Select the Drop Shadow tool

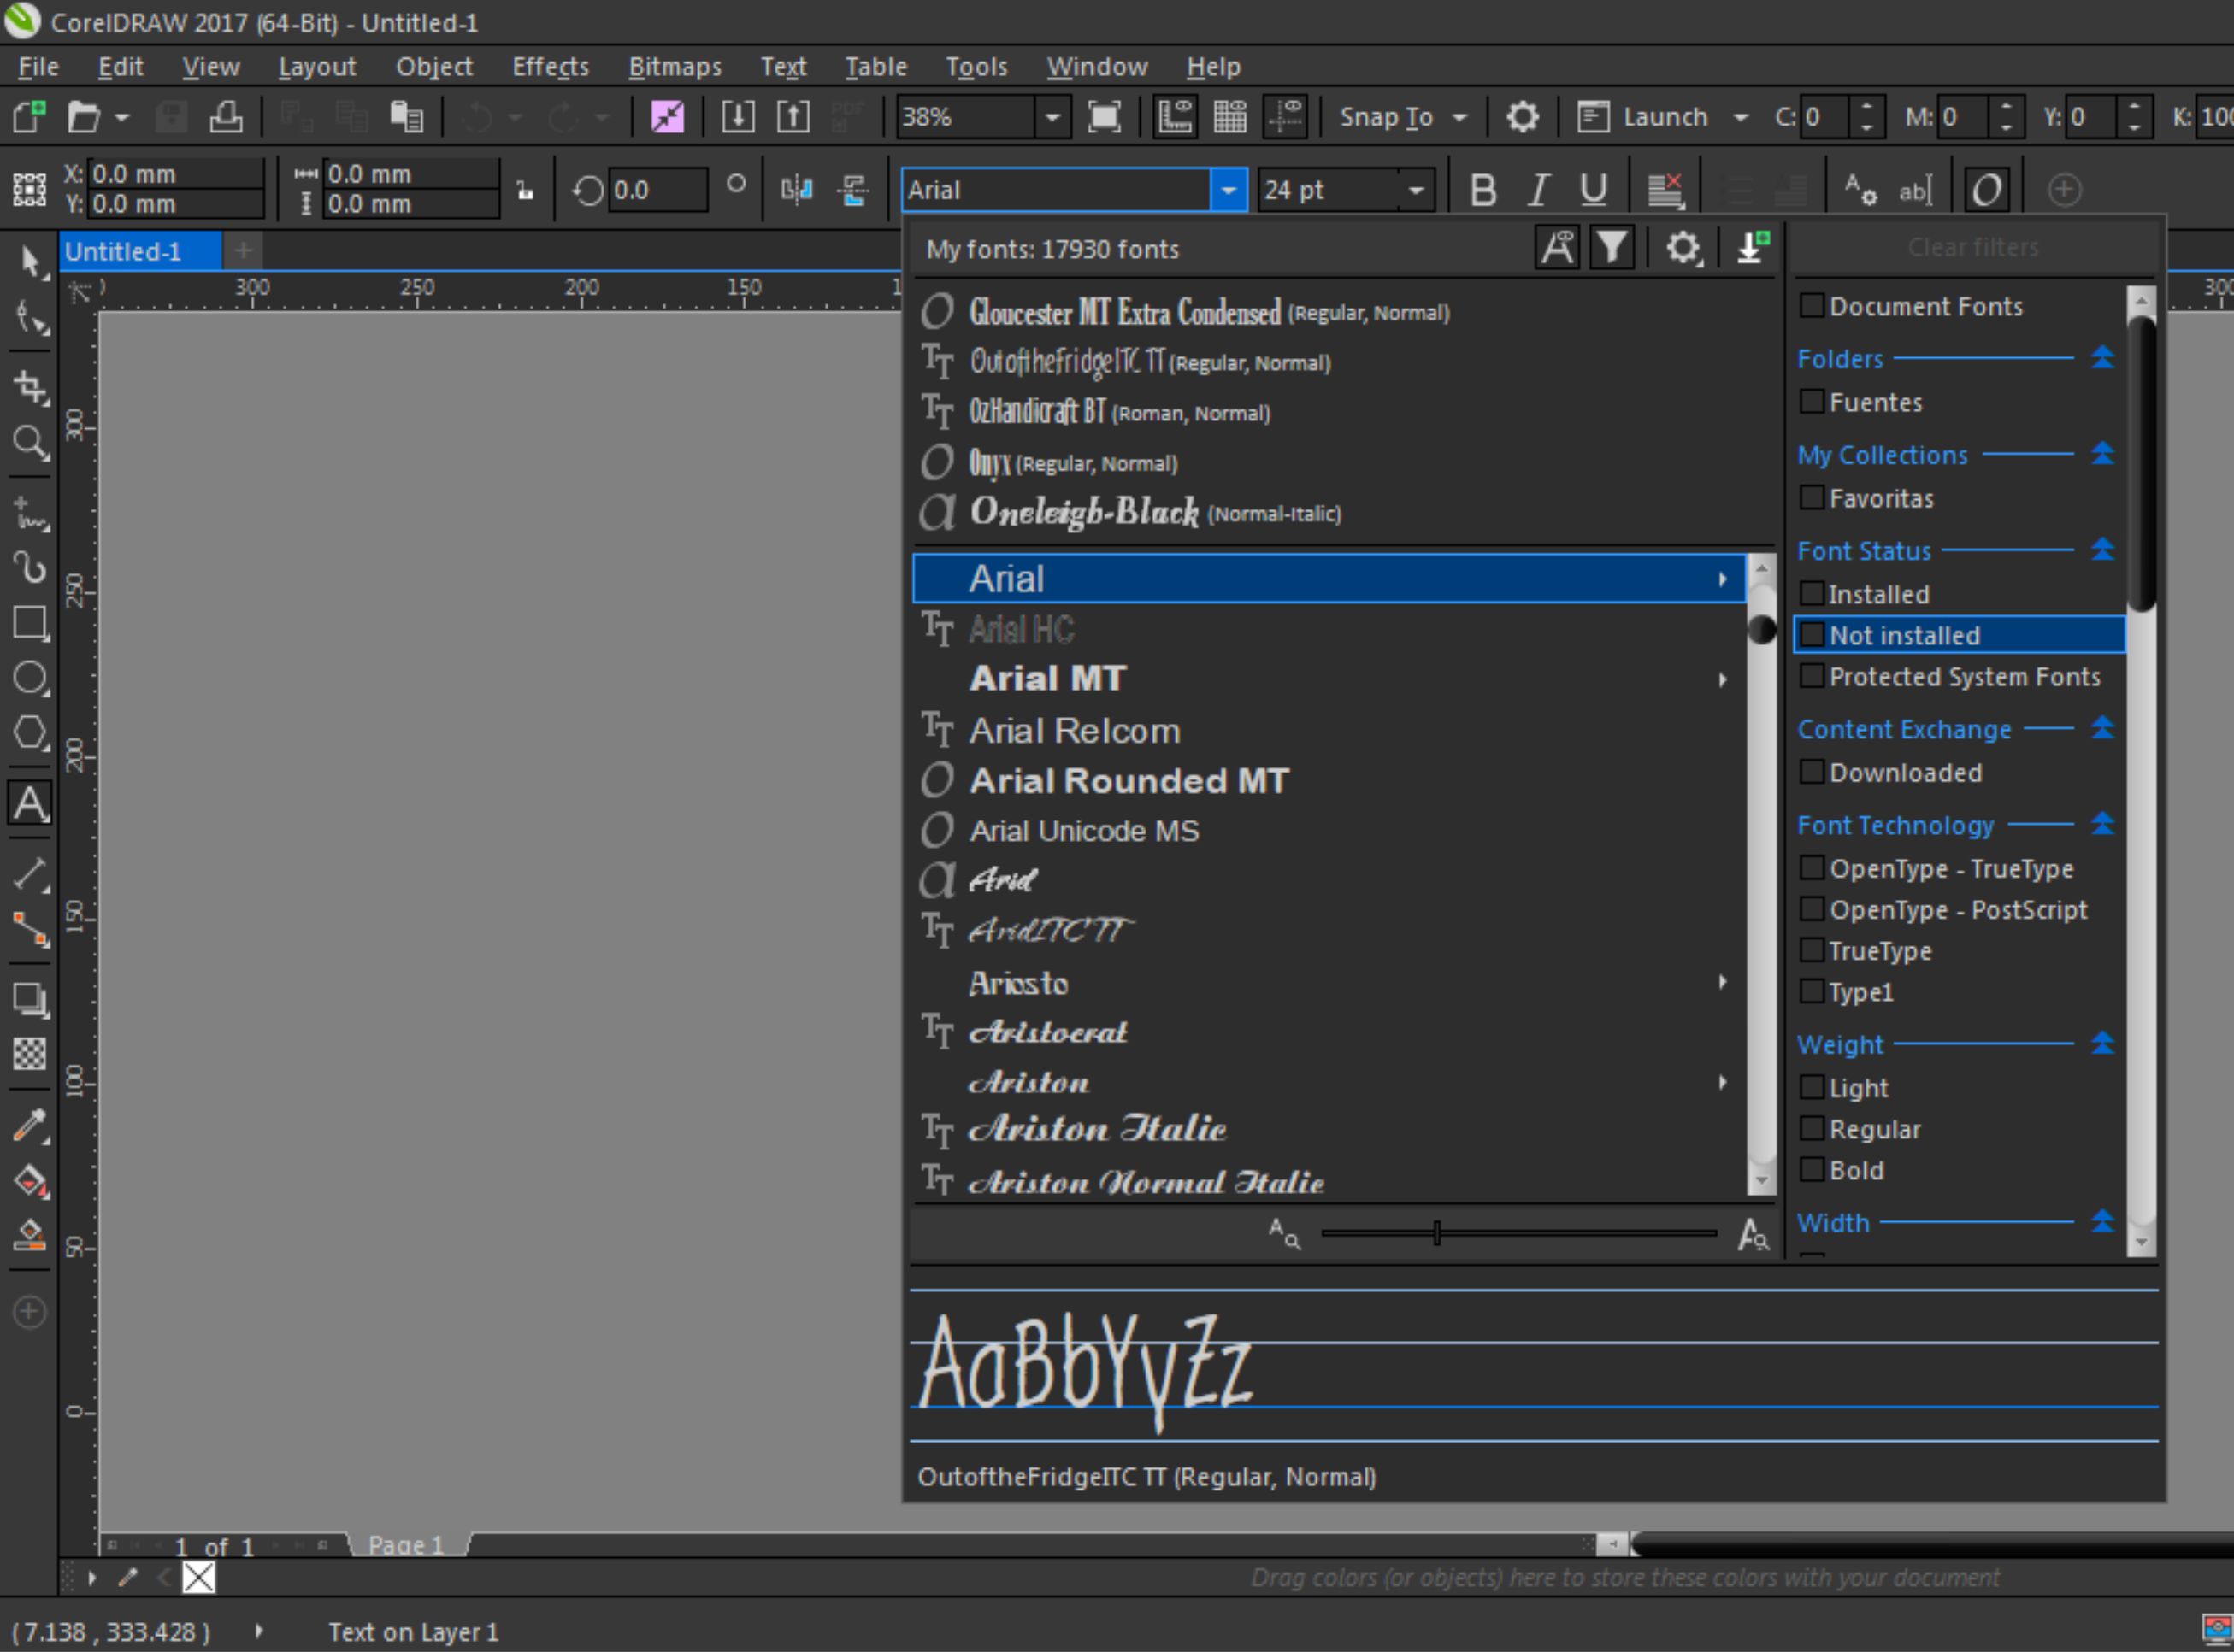coord(30,999)
